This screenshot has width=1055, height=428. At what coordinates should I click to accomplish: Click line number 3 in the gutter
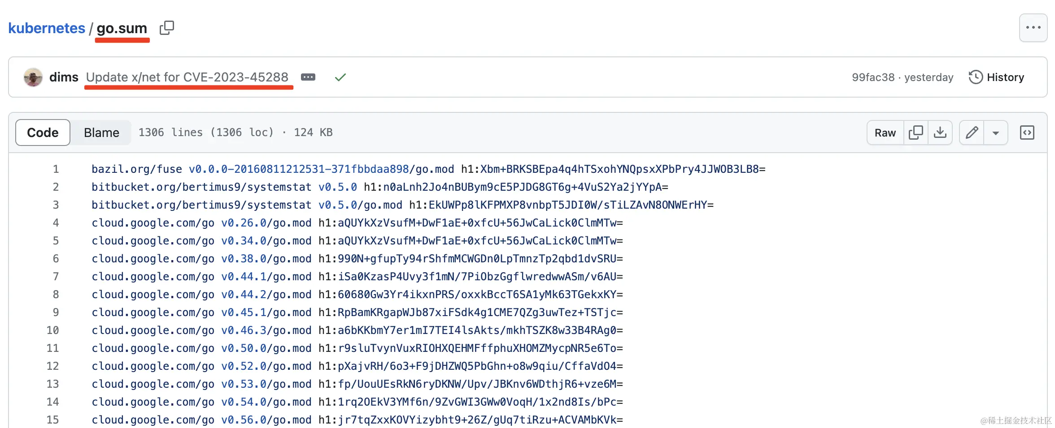55,205
